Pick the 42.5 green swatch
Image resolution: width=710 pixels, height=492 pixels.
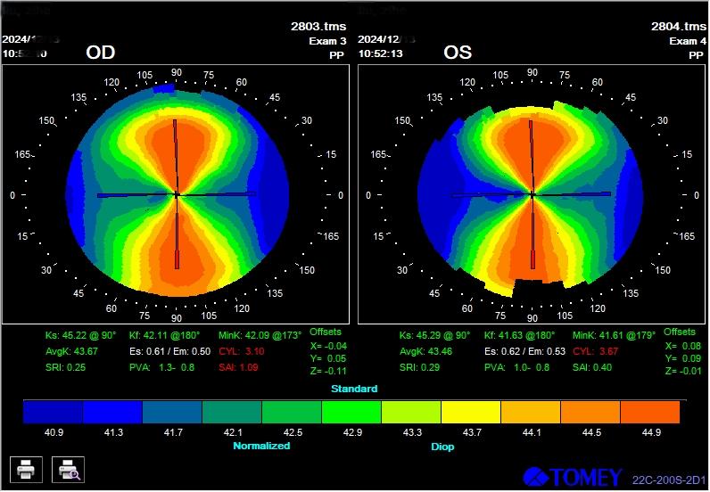tap(292, 412)
